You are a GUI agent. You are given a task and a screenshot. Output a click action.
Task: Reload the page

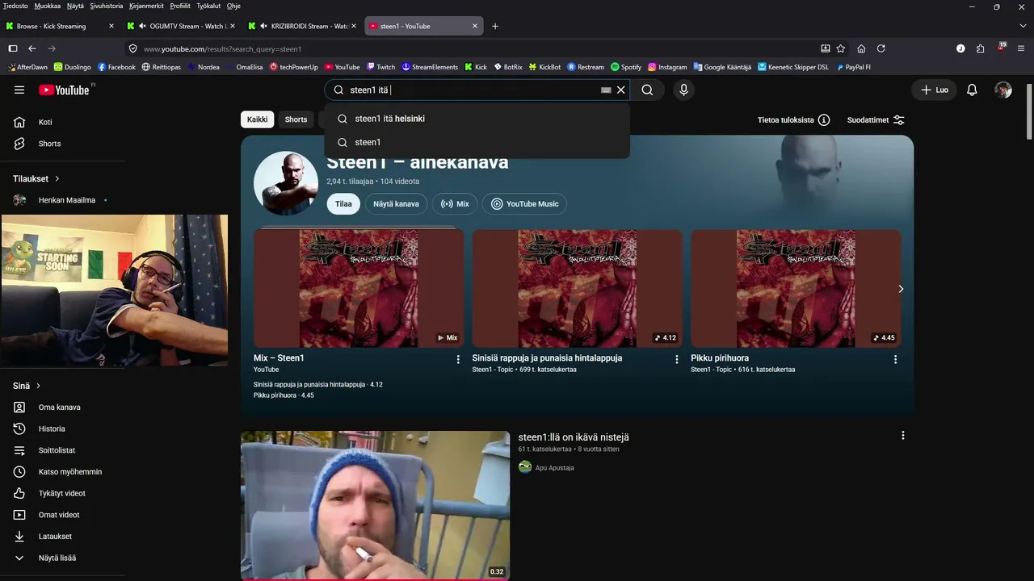pos(881,48)
